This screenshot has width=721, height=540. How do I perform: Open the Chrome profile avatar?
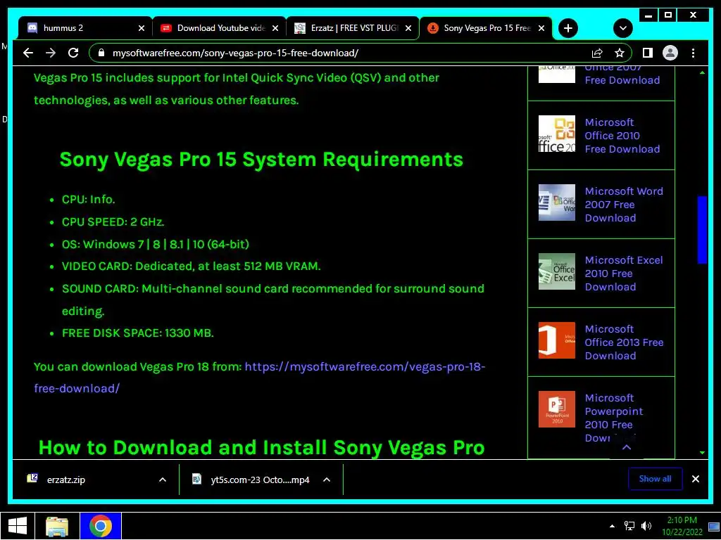670,53
